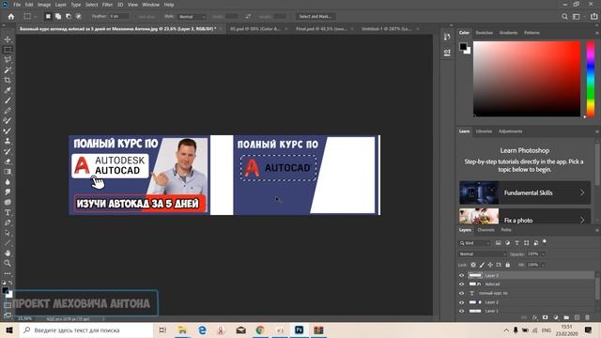Open the marquee tool preset picker arrow
This screenshot has width=601, height=338.
(x=36, y=17)
